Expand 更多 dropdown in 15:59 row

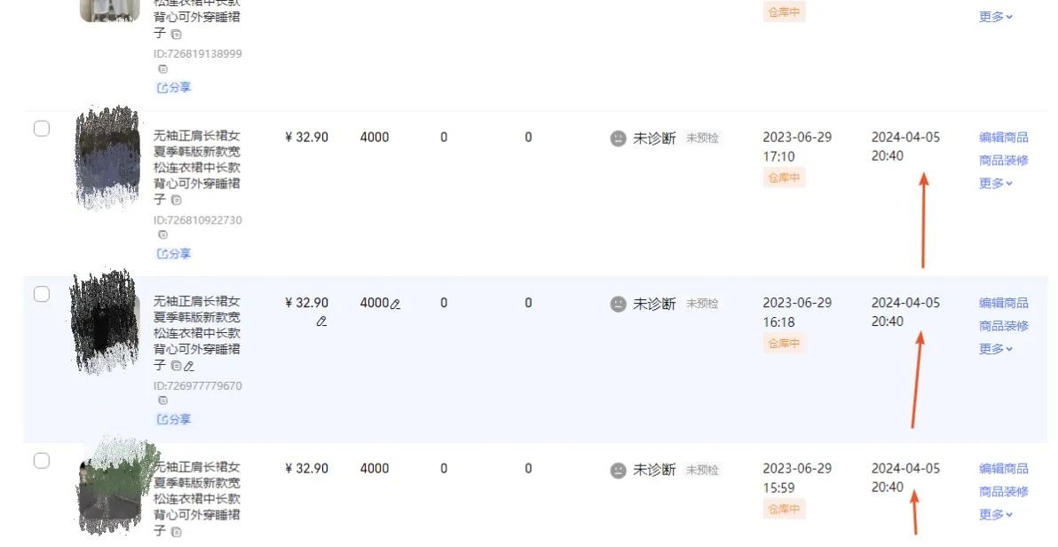click(x=996, y=514)
